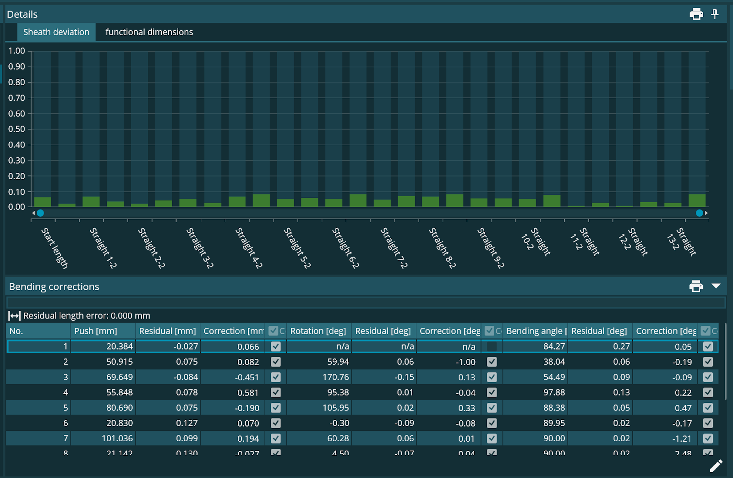
Task: Uncheck push correction for row 6
Action: point(276,423)
